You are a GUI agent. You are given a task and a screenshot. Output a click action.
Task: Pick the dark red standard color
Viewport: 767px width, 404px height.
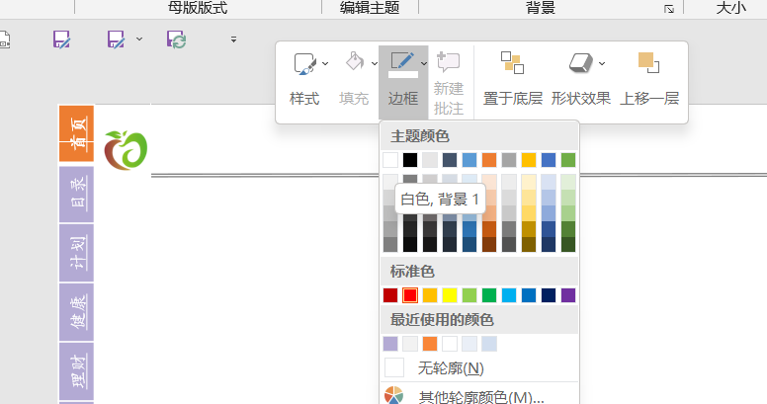[x=390, y=295]
